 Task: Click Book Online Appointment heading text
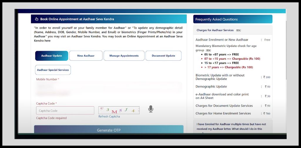click(77, 19)
